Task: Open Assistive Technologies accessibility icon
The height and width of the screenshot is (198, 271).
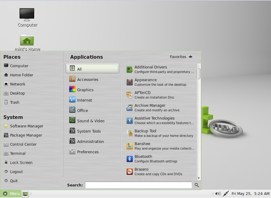Action: [129, 120]
